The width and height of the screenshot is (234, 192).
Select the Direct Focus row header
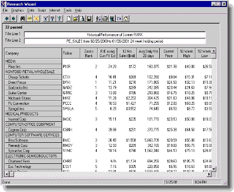coord(33,82)
